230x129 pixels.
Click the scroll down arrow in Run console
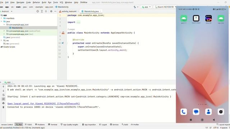point(3,91)
